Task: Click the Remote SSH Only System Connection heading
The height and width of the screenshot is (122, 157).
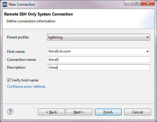Action: tap(39, 14)
